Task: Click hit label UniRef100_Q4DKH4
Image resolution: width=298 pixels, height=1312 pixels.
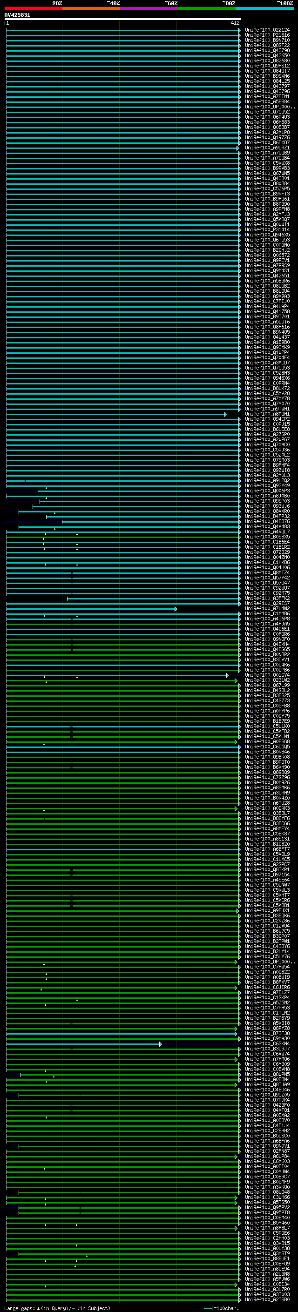Action: pos(267,644)
